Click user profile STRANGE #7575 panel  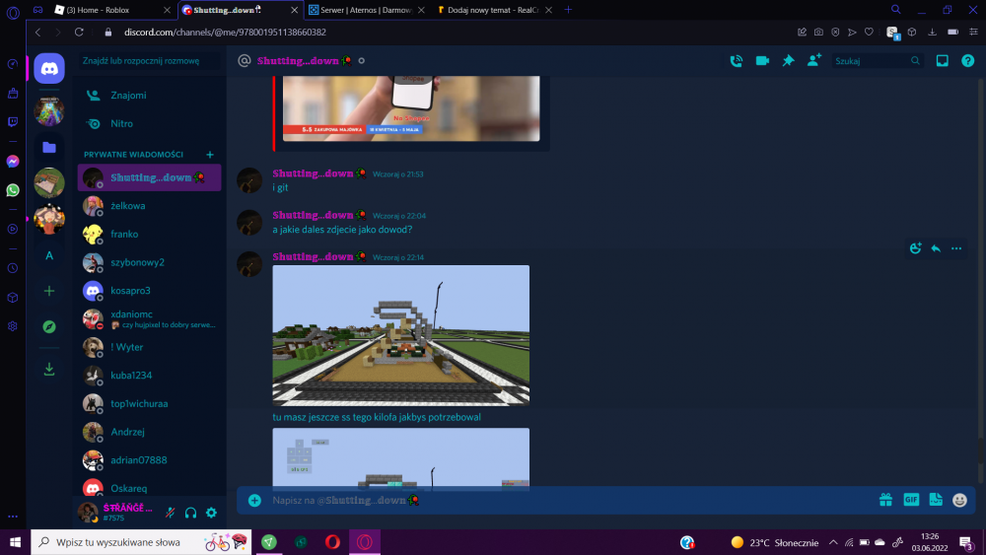pos(119,513)
